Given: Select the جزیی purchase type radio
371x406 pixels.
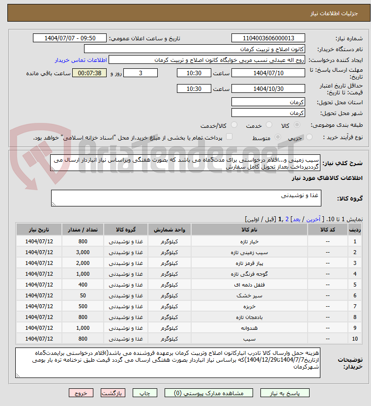Looking at the screenshot, I should (309, 137).
